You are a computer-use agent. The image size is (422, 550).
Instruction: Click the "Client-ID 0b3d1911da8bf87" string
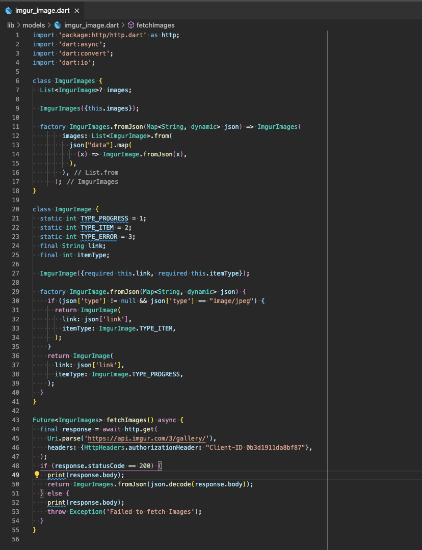[x=255, y=448]
